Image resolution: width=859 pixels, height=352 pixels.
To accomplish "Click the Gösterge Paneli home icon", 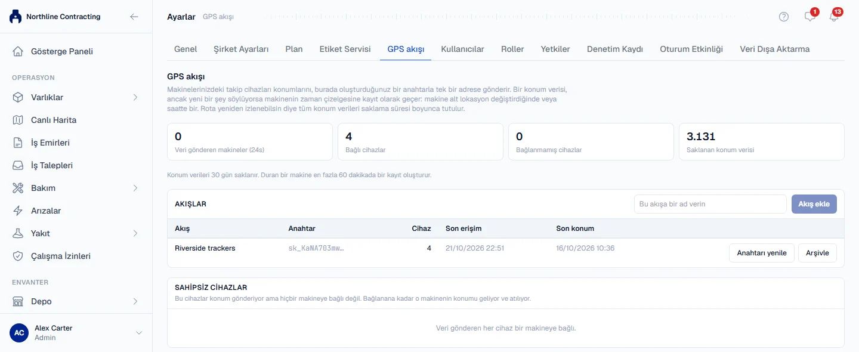I will click(18, 51).
